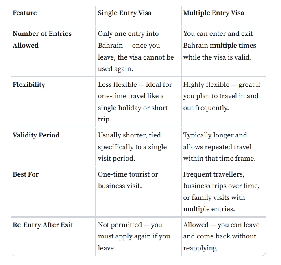Select the "Best For" row label

coord(26,174)
